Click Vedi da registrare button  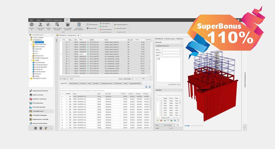tap(106, 30)
